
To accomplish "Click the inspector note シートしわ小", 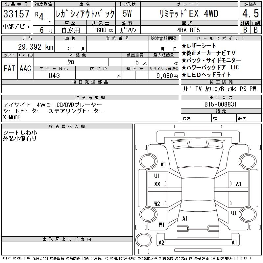I will 20,132.
